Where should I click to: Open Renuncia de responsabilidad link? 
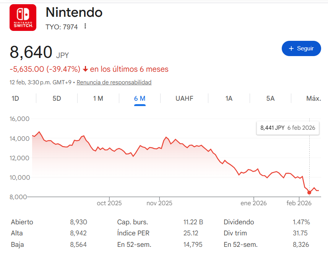coord(114,82)
